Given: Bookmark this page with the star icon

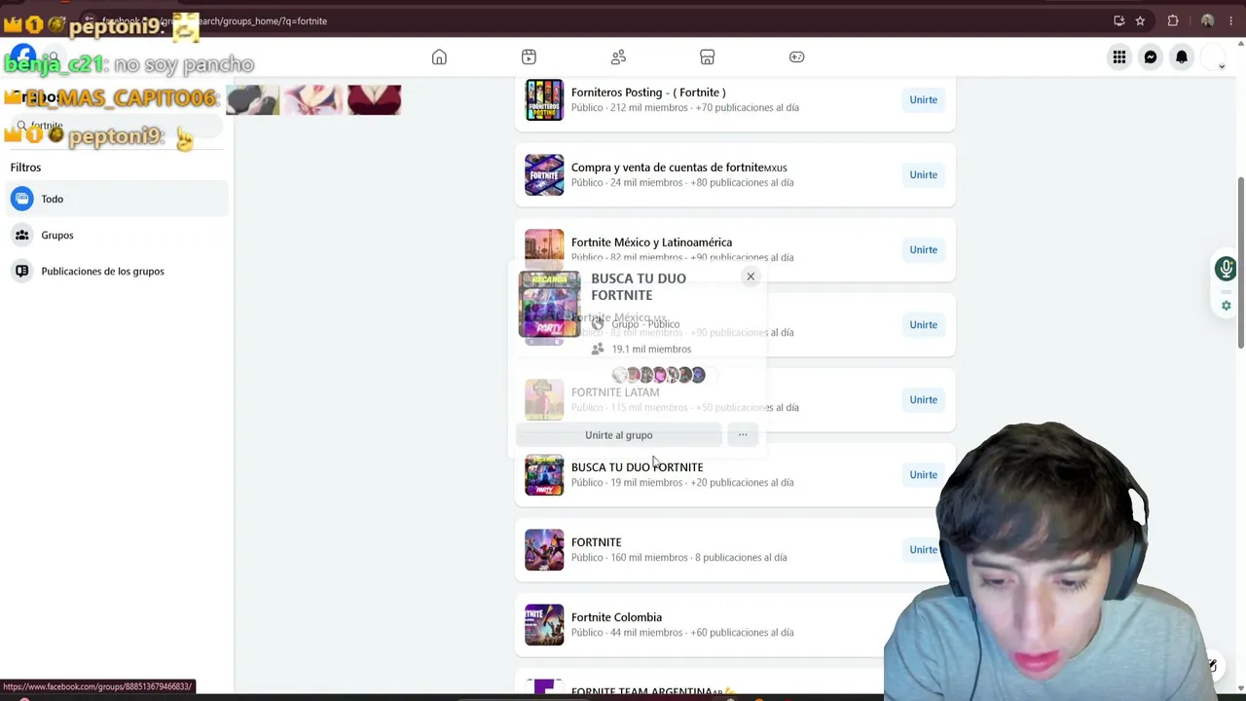Looking at the screenshot, I should pyautogui.click(x=1140, y=20).
